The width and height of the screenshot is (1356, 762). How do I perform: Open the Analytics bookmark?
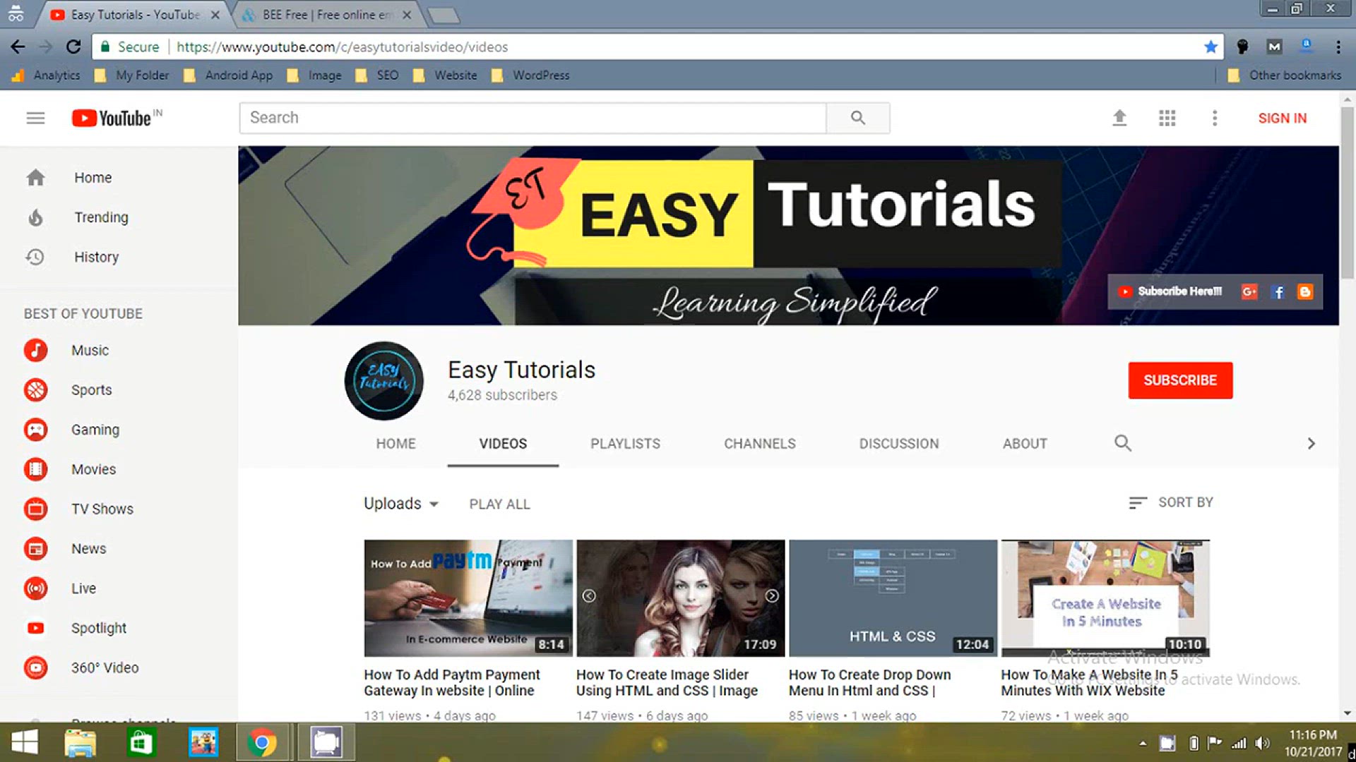[x=46, y=75]
